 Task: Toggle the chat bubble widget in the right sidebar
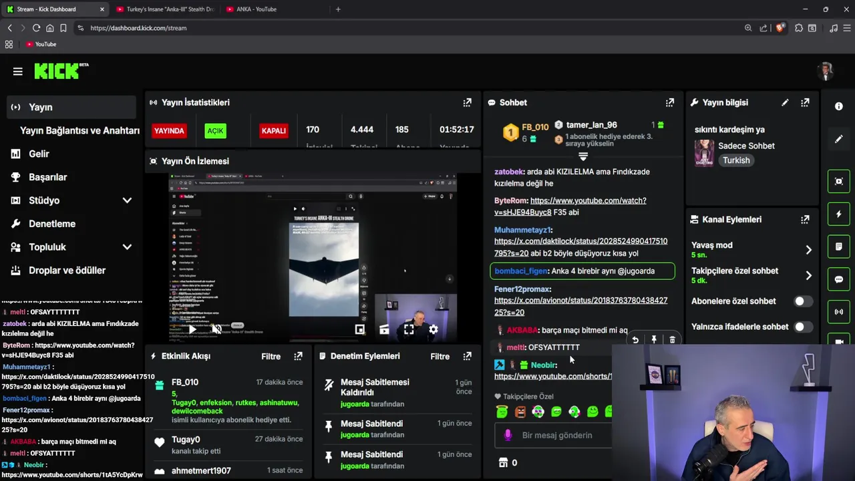(x=839, y=279)
